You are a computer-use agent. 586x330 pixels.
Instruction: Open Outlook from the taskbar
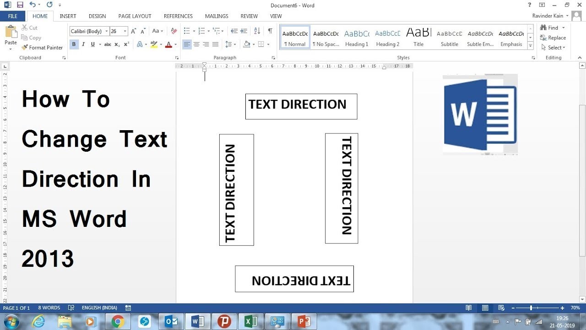pos(171,322)
